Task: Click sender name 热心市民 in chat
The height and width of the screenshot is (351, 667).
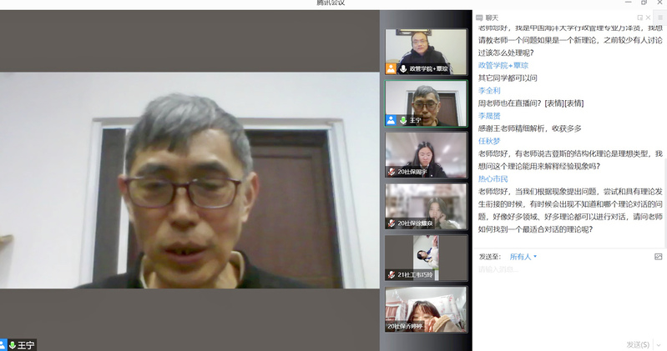Action: click(493, 178)
